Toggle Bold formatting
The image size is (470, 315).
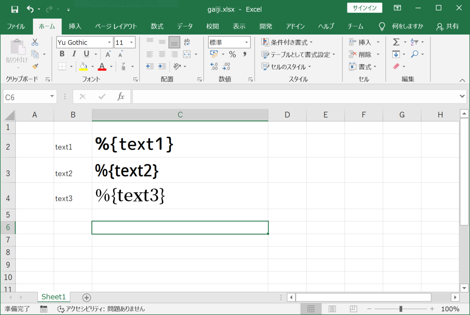pyautogui.click(x=62, y=54)
